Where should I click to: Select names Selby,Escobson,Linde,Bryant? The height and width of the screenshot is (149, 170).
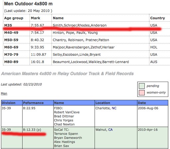77,54
